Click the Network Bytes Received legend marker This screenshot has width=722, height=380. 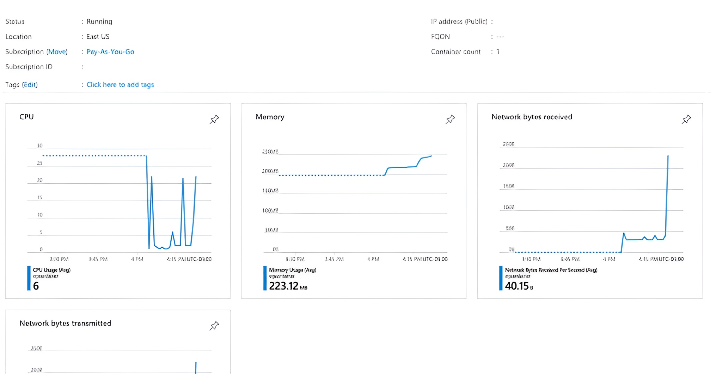click(x=501, y=278)
